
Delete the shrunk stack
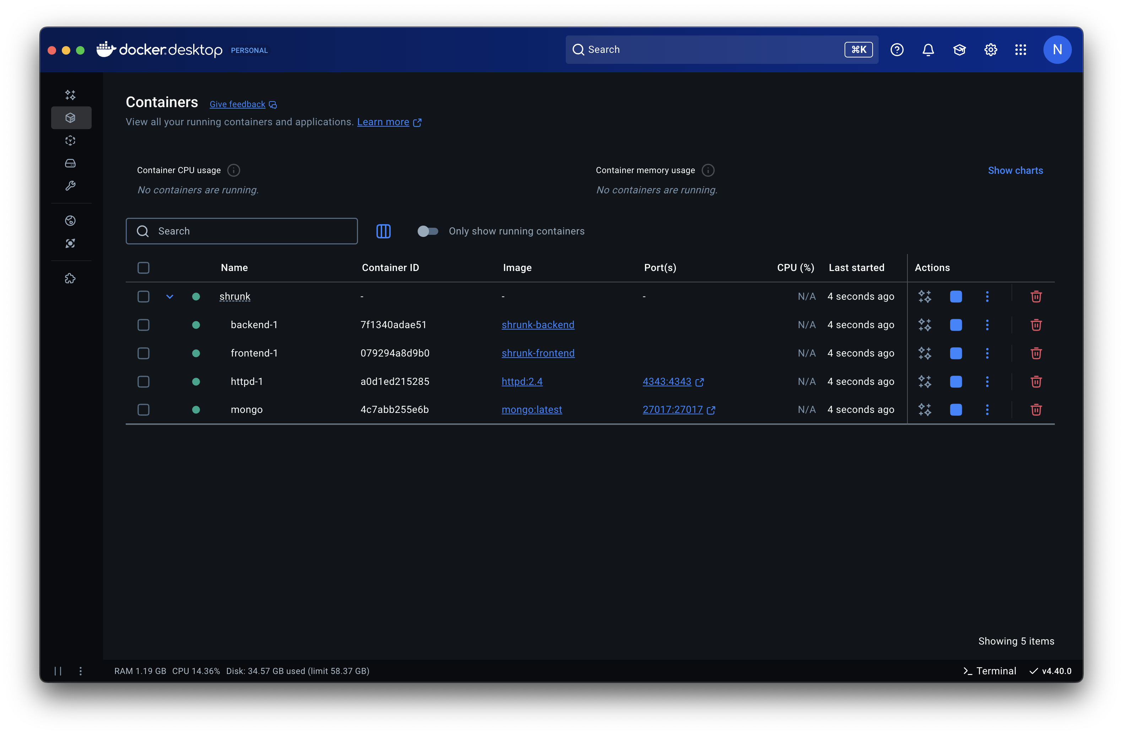tap(1036, 296)
